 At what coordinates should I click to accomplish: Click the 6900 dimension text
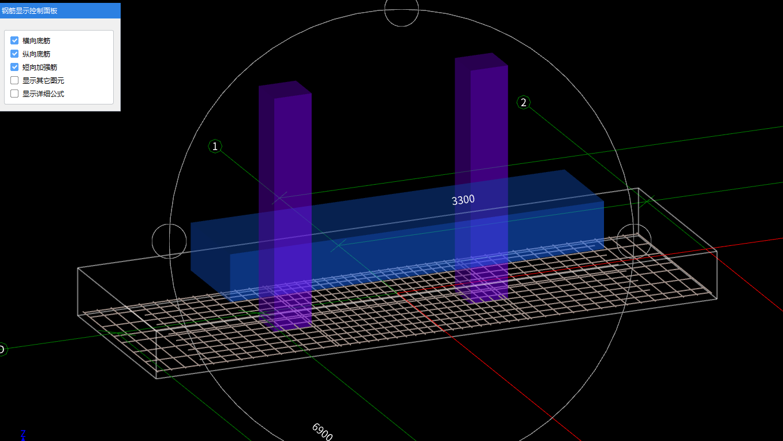tap(322, 431)
